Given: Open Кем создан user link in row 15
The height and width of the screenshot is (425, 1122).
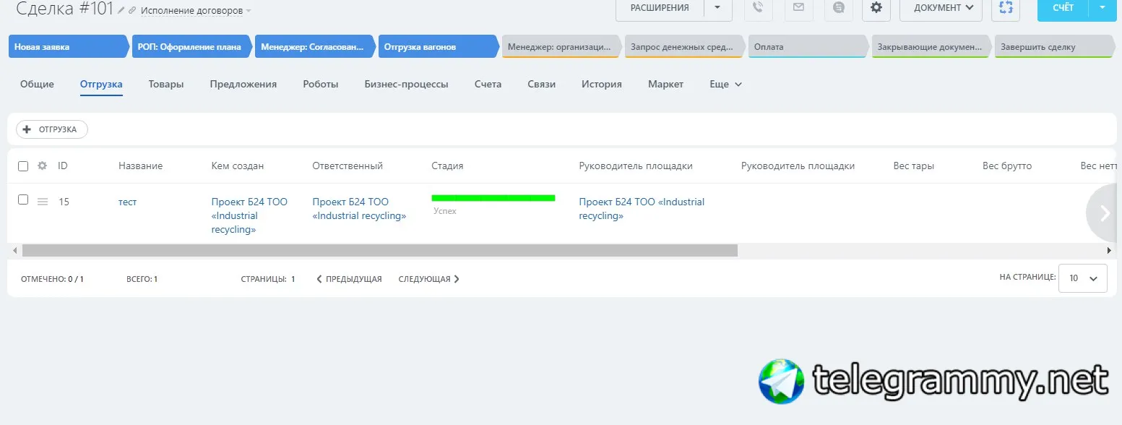Looking at the screenshot, I should 249,215.
